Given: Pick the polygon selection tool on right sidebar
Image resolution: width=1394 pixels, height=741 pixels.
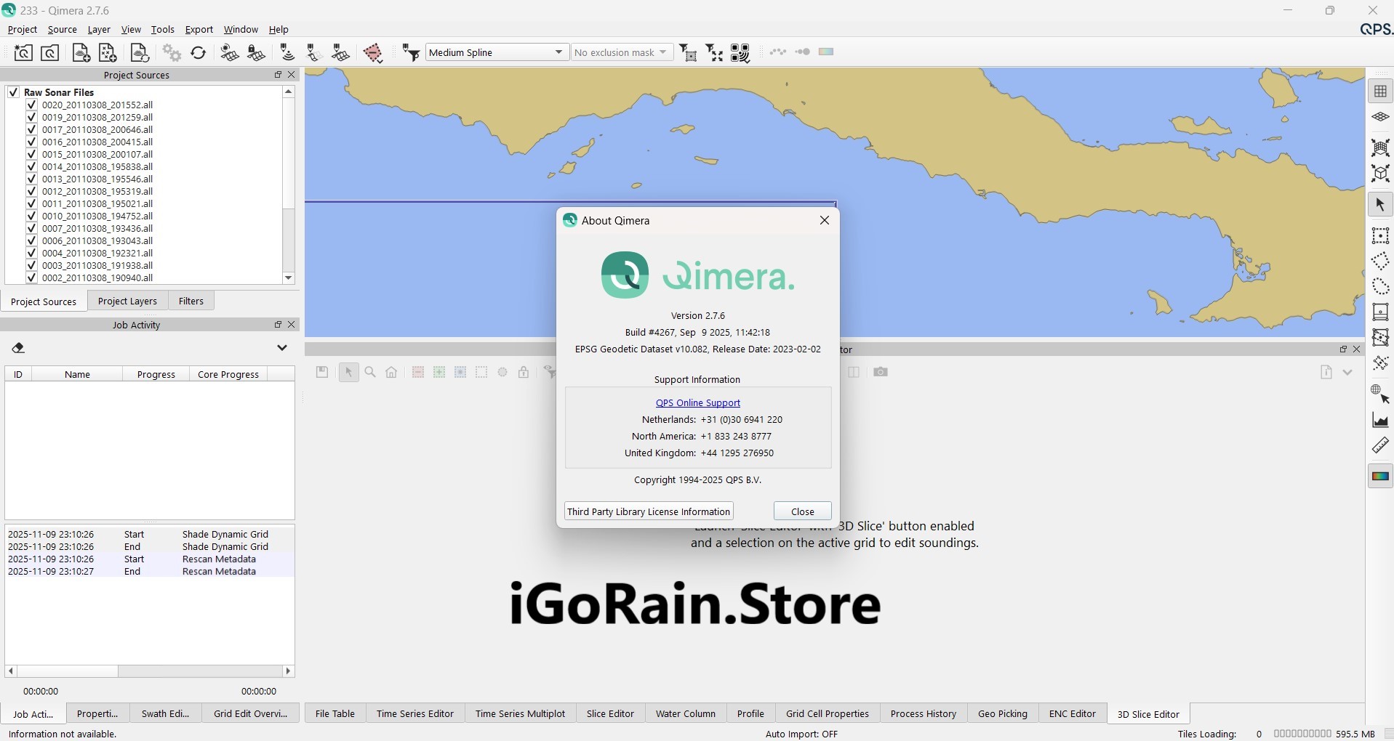Looking at the screenshot, I should [x=1381, y=261].
